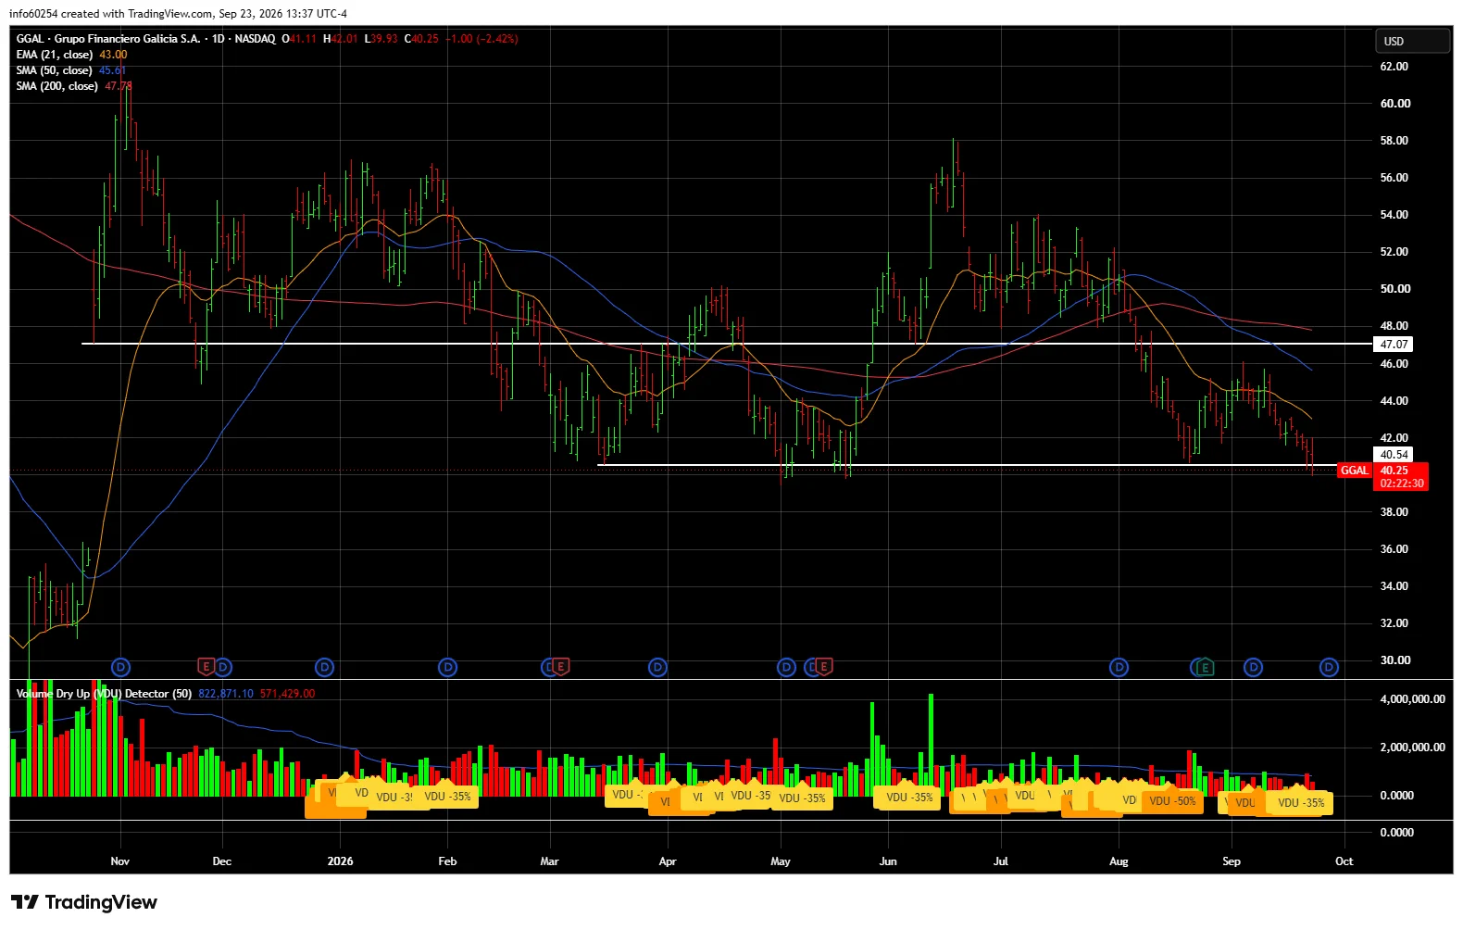Click the 2,000,000.00 volume axis label
The width and height of the screenshot is (1463, 930).
click(1412, 748)
